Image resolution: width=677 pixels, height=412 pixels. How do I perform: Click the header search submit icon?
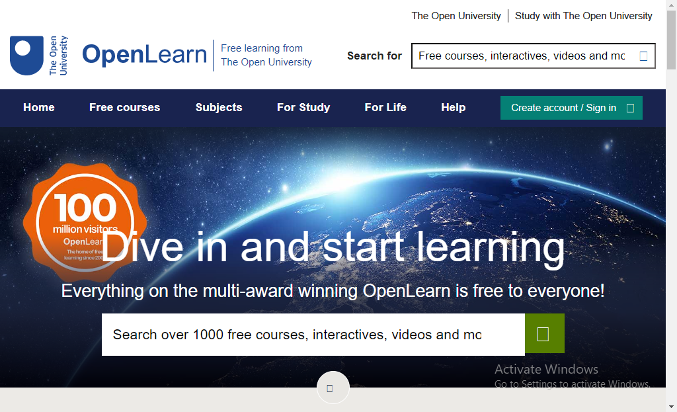(x=643, y=56)
